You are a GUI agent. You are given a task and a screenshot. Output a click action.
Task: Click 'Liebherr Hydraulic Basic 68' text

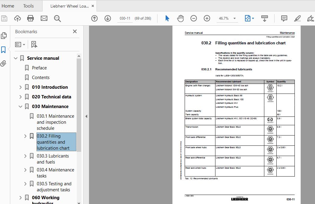[x=229, y=96]
